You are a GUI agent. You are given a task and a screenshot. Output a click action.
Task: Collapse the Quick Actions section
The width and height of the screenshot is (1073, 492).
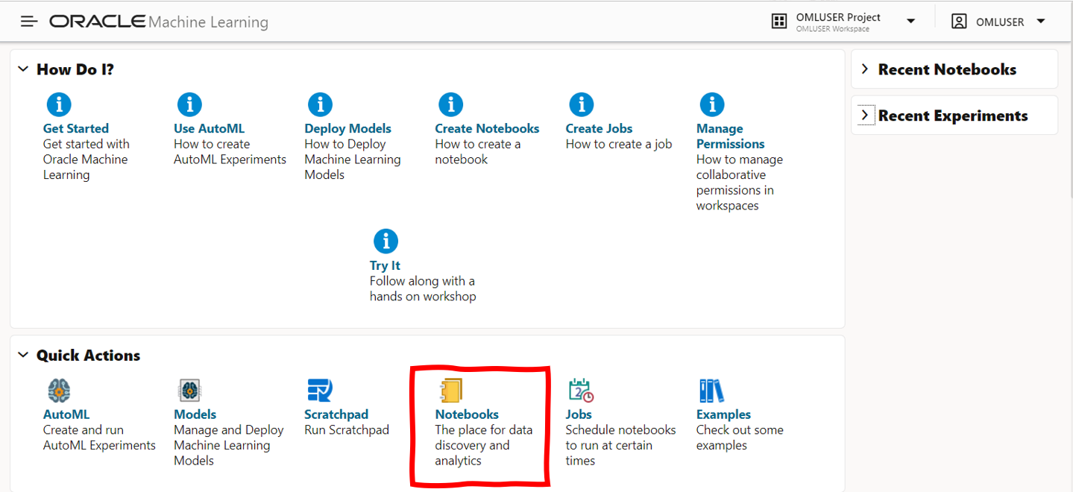click(23, 356)
